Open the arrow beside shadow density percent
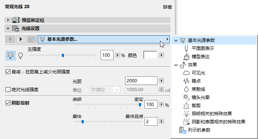Viewport: 258px width, 139px height. (162, 105)
